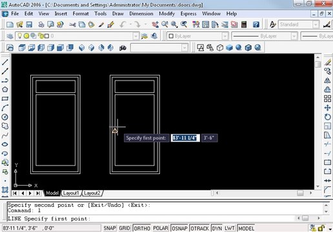Toggle ORTHO mode in status bar
Viewport: 333px width, 232px height.
[x=142, y=228]
